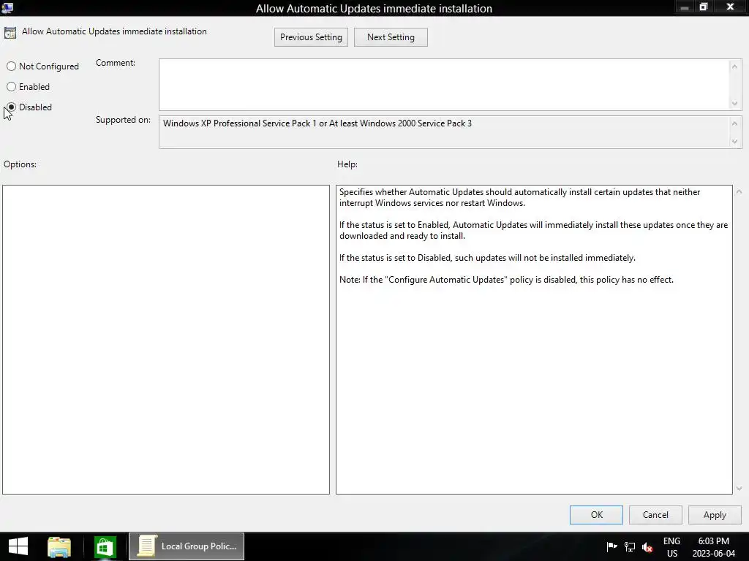
Task: Cancel the policy dialog
Action: click(x=655, y=515)
